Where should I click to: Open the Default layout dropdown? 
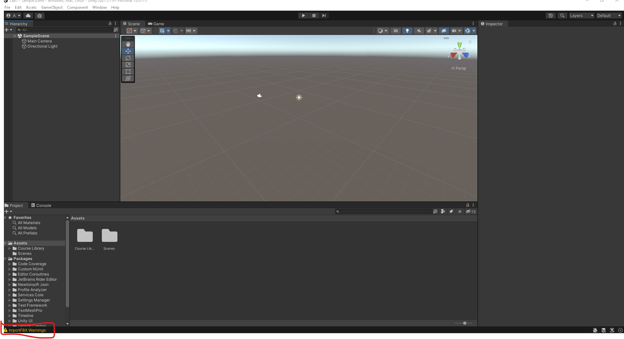[x=609, y=16]
